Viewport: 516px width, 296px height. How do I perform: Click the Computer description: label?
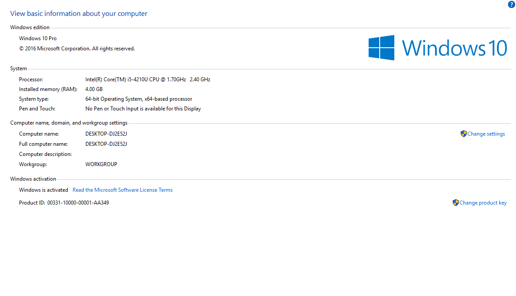(x=46, y=154)
